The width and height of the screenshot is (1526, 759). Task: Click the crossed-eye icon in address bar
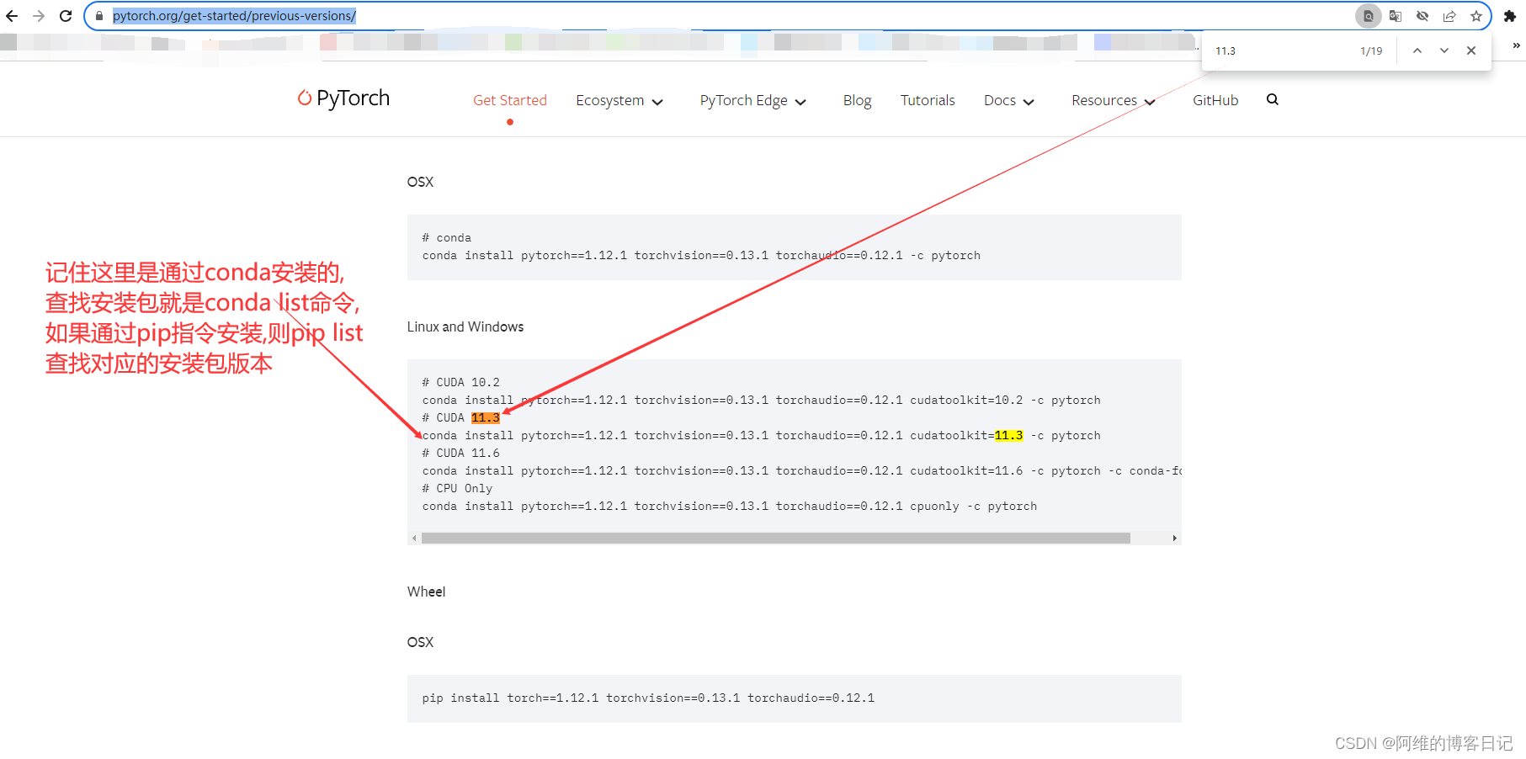pos(1422,16)
